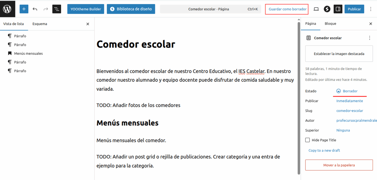Screen dimensions: 377x180
Task: Select Menús mensuales heading in list view
Action: pos(28,54)
